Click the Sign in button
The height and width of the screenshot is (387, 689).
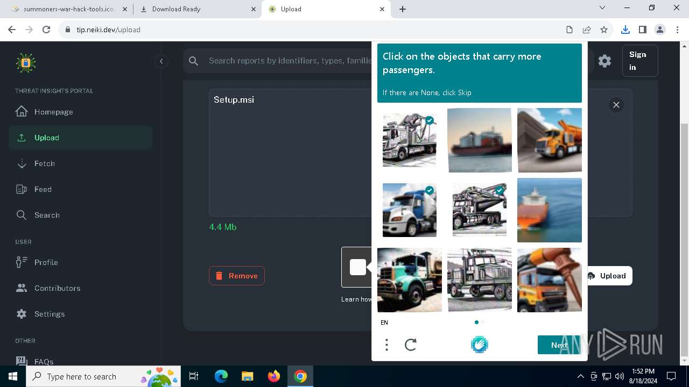(640, 61)
